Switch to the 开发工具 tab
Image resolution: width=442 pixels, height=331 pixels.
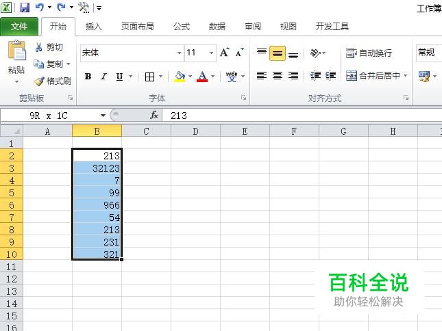tap(332, 27)
